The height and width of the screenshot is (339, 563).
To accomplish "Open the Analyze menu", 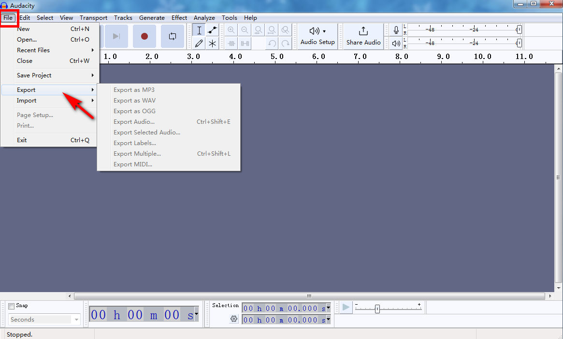I will [204, 17].
